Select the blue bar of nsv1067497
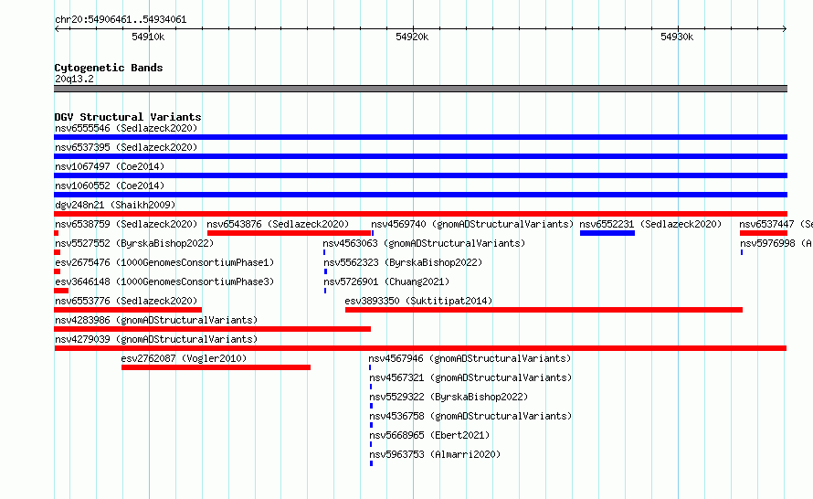The image size is (813, 499). (420, 175)
